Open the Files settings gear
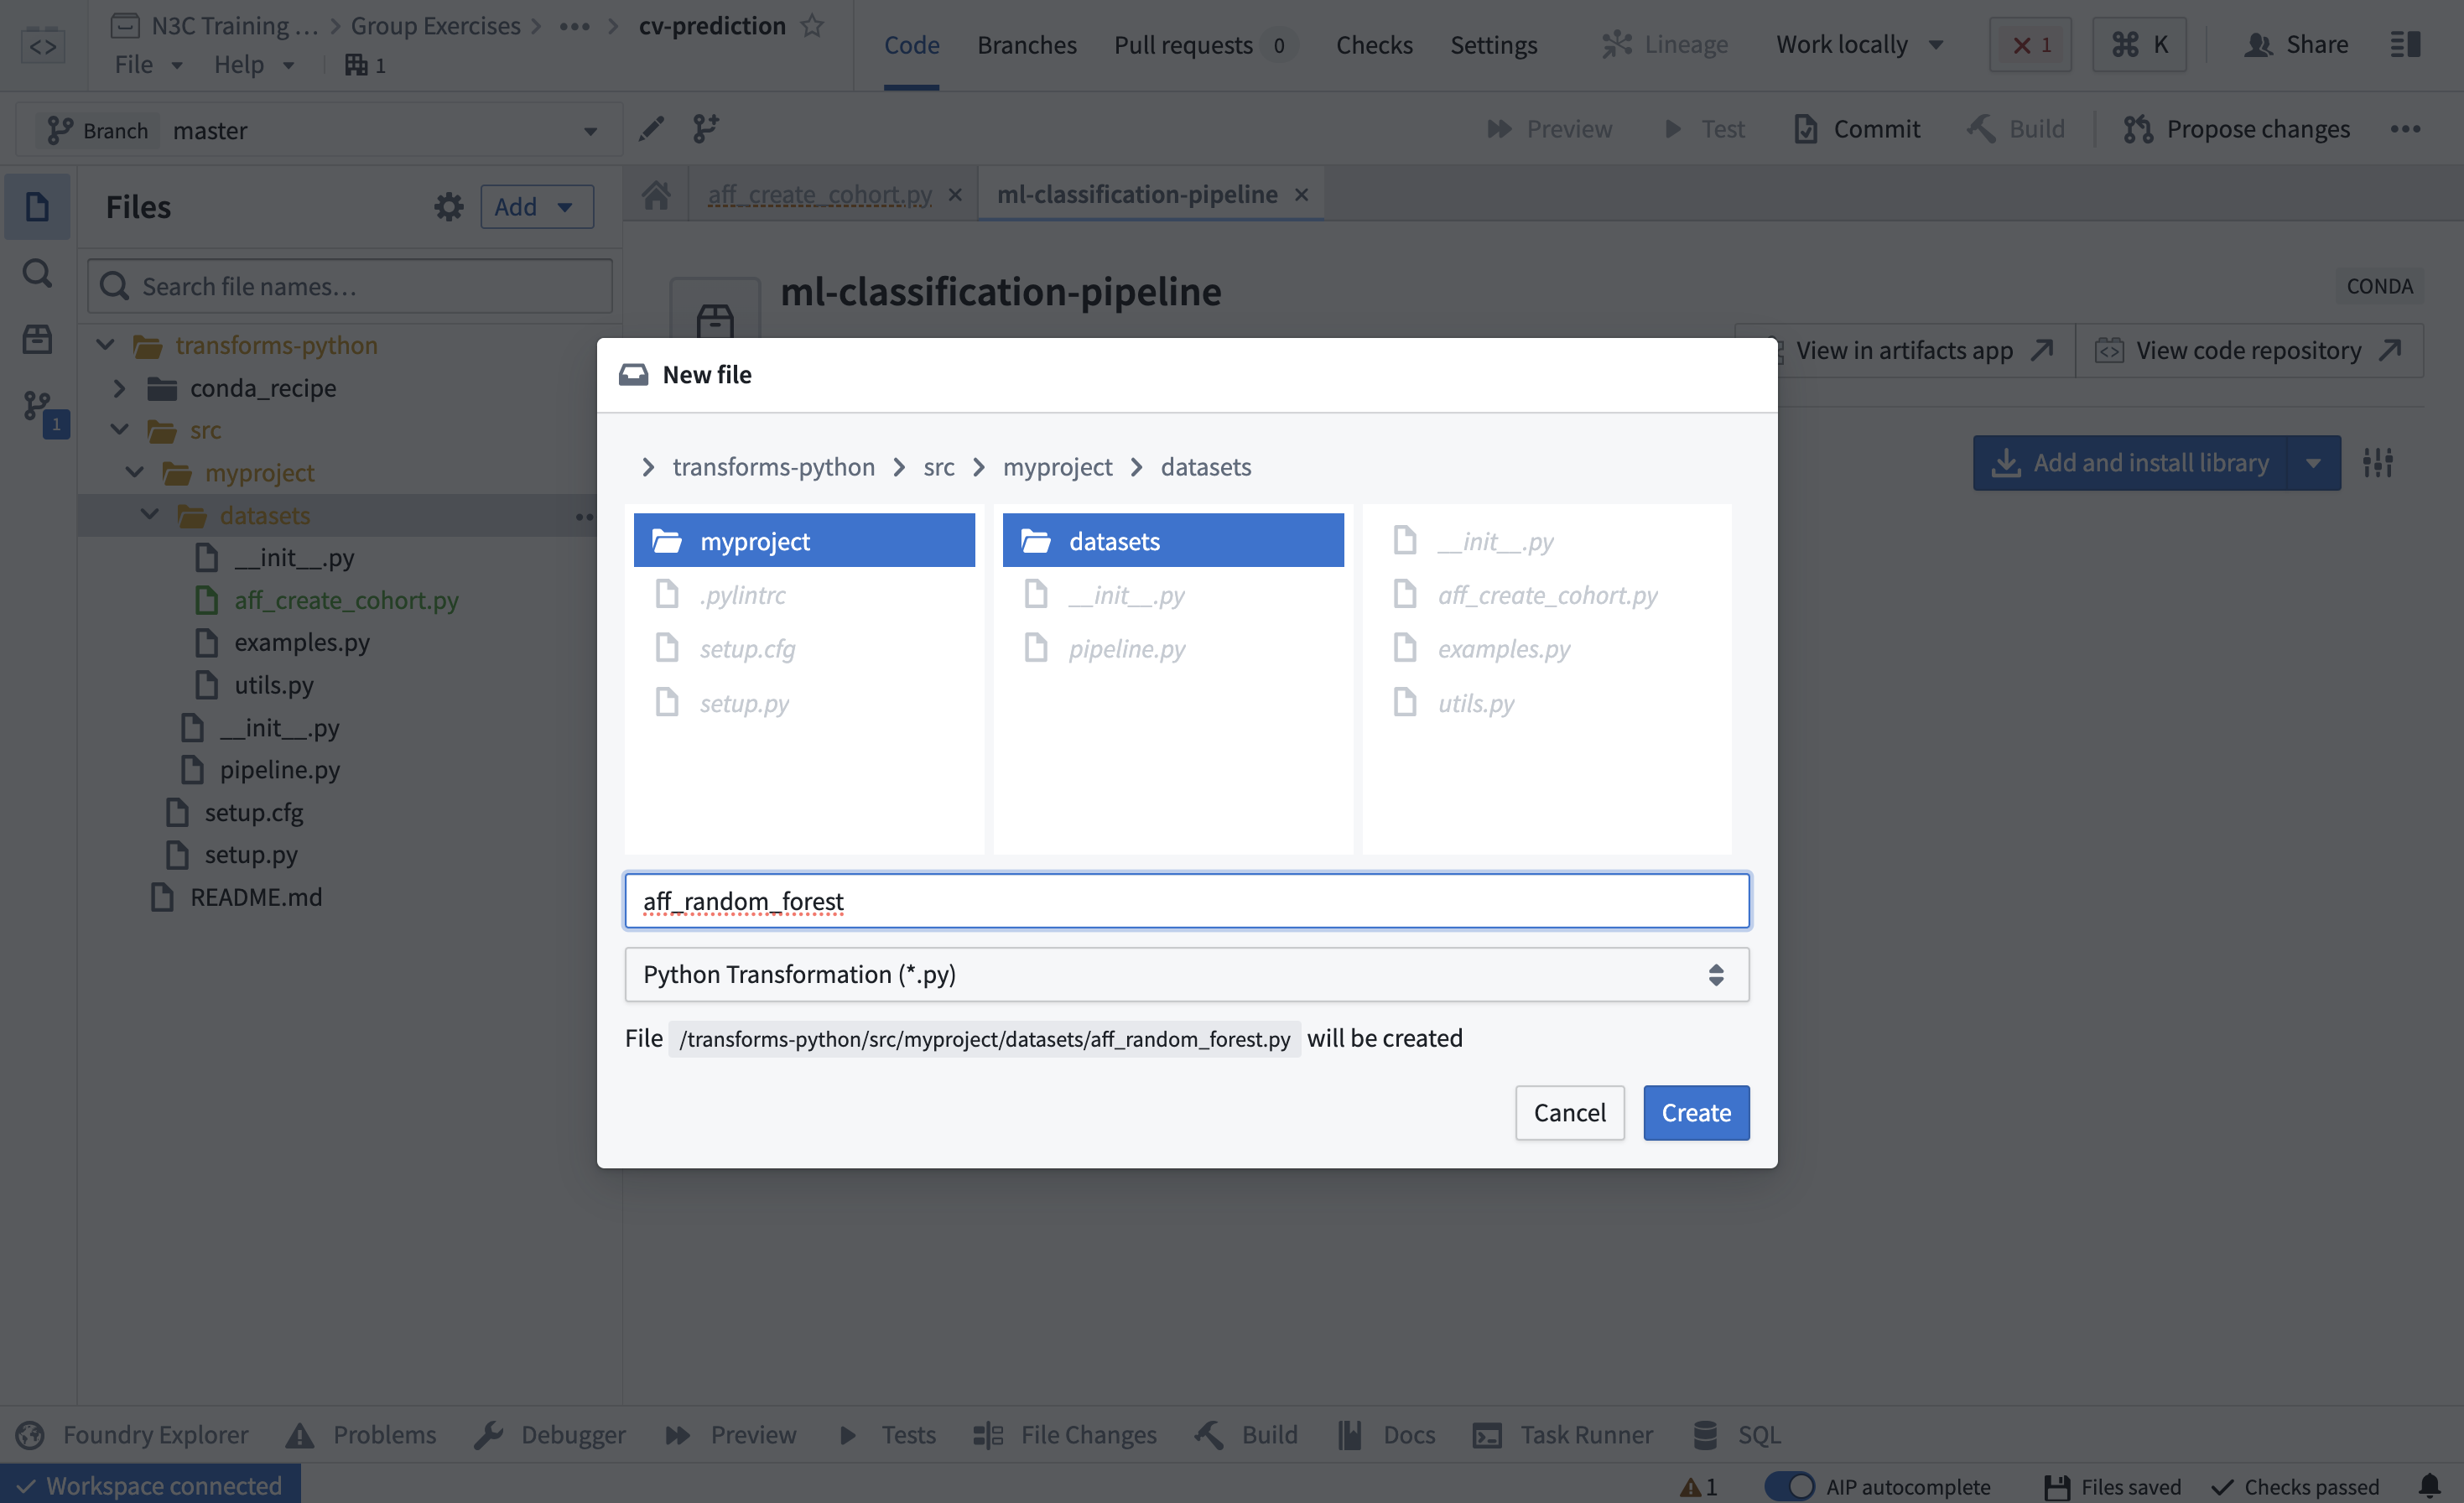This screenshot has height=1503, width=2464. [x=448, y=207]
